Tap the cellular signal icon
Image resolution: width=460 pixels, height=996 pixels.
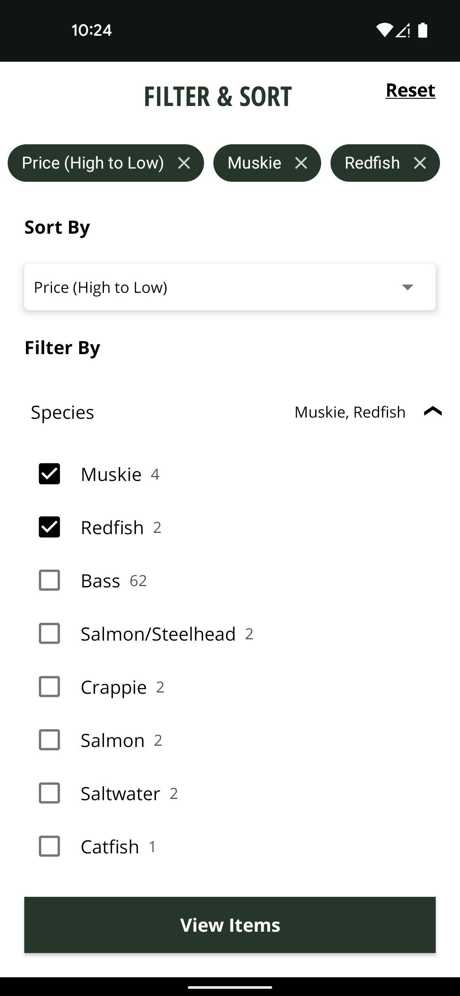[x=403, y=30]
